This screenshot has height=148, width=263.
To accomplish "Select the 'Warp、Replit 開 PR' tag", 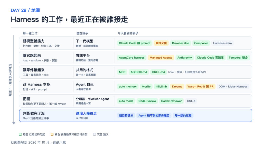I will pos(200,87).
